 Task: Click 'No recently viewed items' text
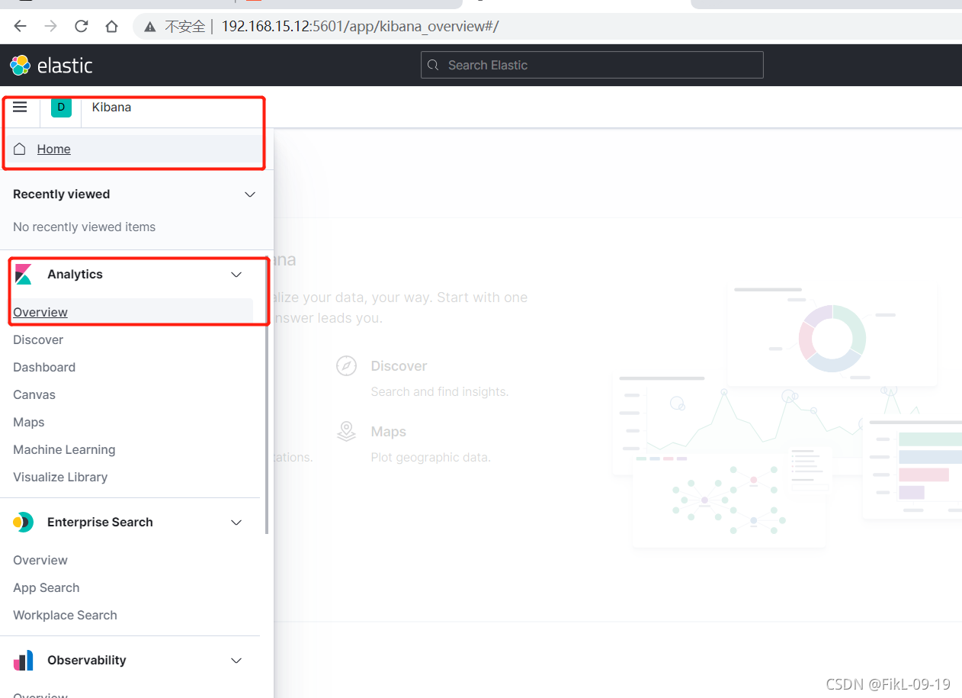click(x=84, y=227)
